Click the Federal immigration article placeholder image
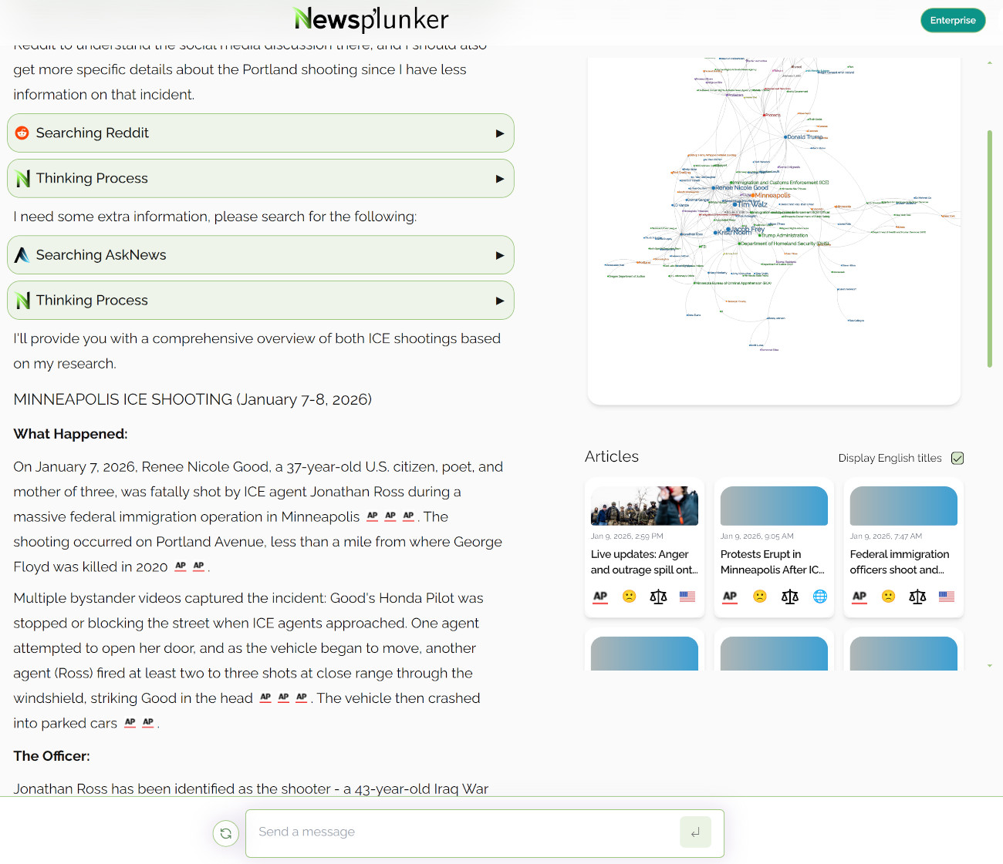The image size is (1003, 864). pos(903,506)
